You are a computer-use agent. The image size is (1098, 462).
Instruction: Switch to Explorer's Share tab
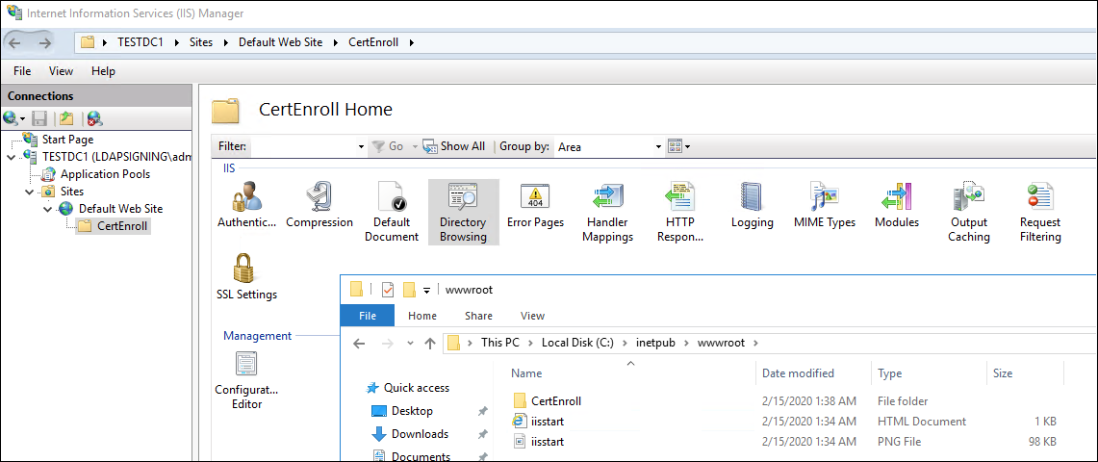click(478, 316)
